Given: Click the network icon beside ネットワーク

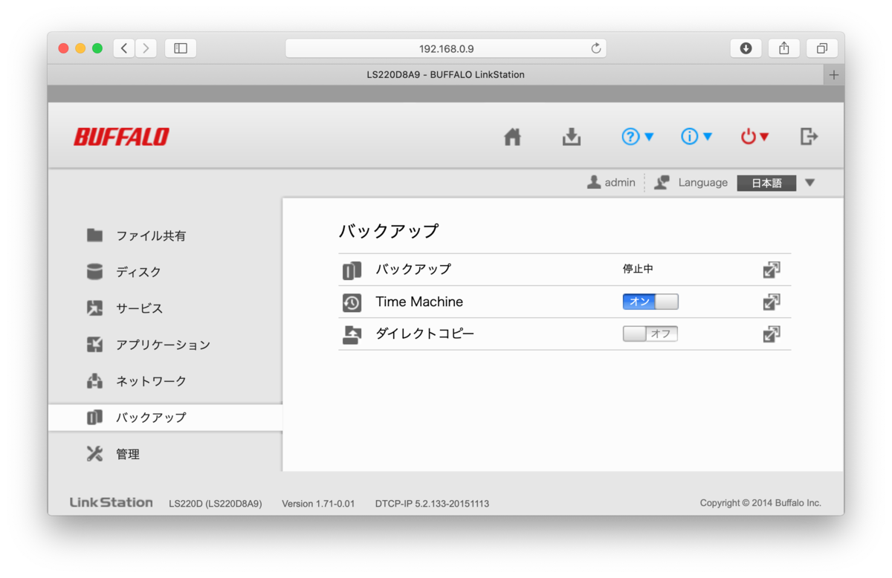Looking at the screenshot, I should 94,381.
